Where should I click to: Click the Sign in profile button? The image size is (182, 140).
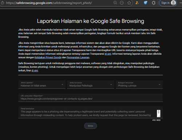tap(168, 3)
